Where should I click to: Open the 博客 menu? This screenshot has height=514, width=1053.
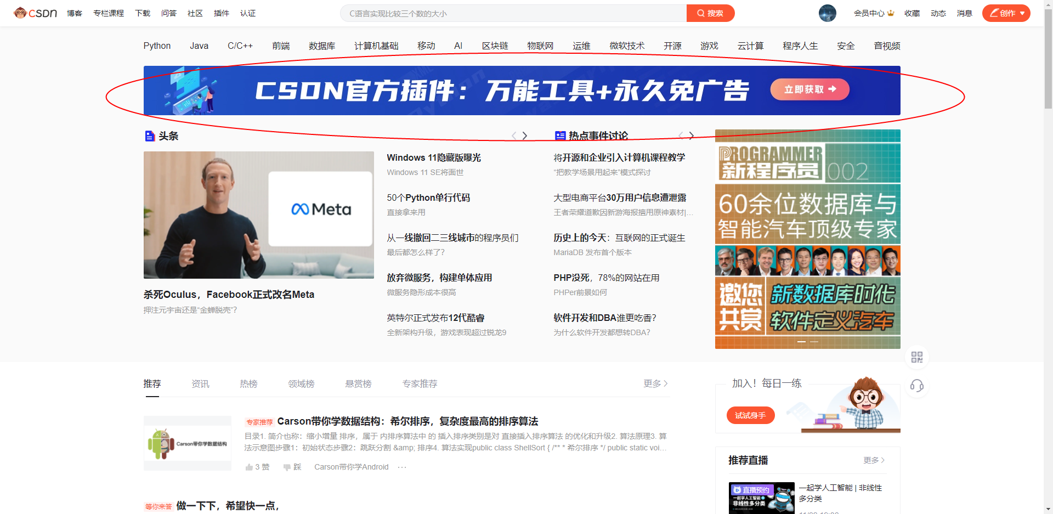click(x=75, y=13)
